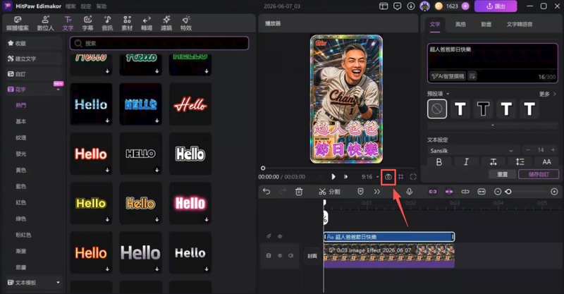This screenshot has width=564, height=294.
Task: Open the feedback message icon in title bar
Action: click(x=397, y=6)
